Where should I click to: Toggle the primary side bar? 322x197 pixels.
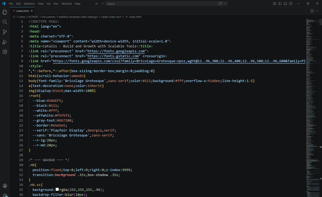tap(280, 3)
